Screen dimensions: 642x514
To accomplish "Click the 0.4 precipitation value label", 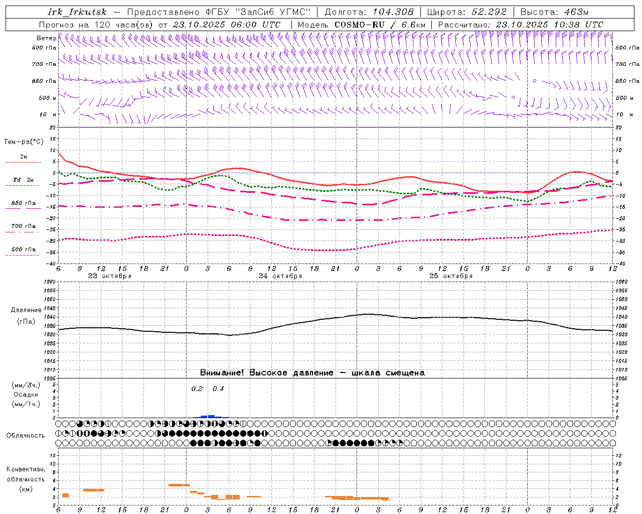I will (218, 389).
